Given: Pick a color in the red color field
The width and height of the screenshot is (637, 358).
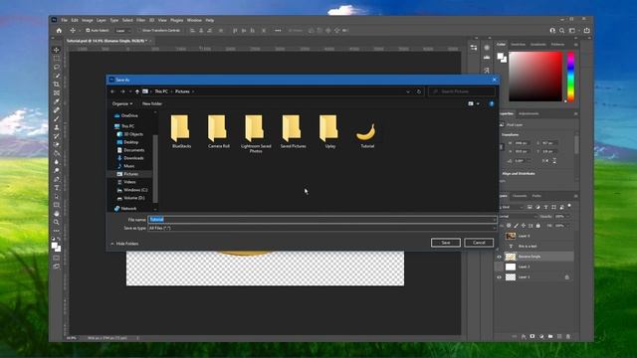Looking at the screenshot, I should click(535, 77).
